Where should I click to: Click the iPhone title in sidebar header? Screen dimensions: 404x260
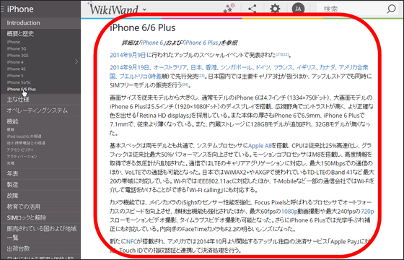click(x=20, y=9)
